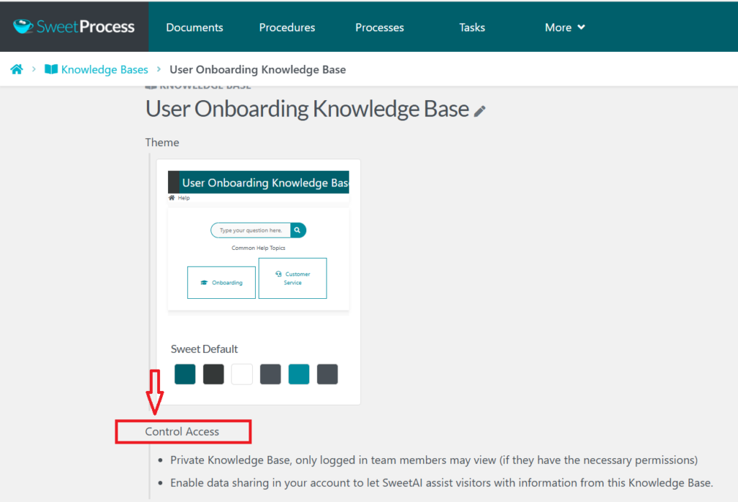Click the User Onboarding Knowledge Base breadcrumb

click(x=257, y=70)
